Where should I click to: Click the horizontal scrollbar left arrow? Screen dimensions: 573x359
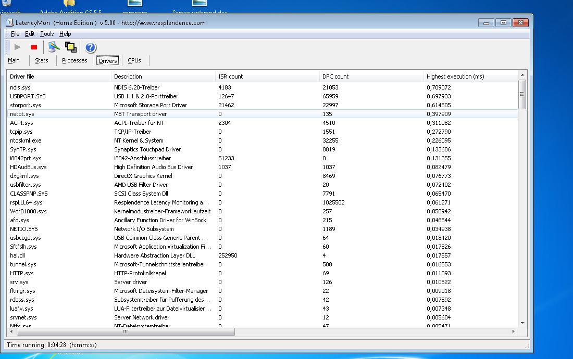click(11, 331)
